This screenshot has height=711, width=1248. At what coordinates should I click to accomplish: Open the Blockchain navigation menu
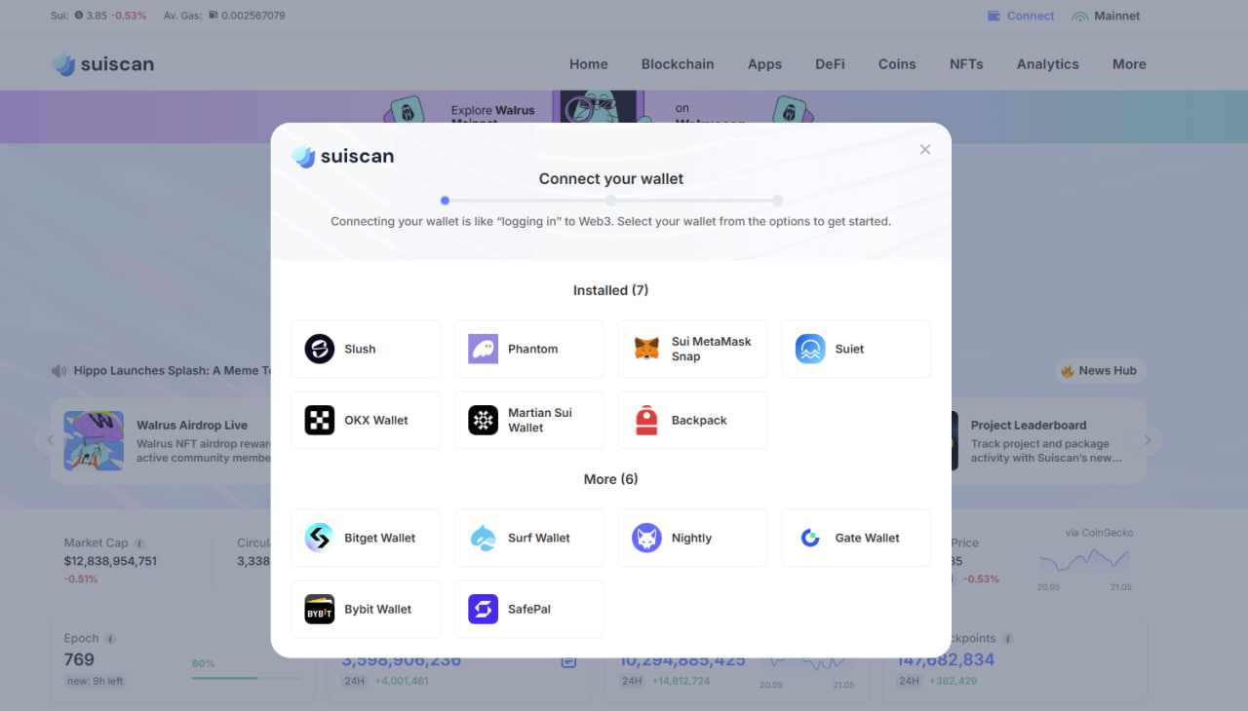coord(678,64)
